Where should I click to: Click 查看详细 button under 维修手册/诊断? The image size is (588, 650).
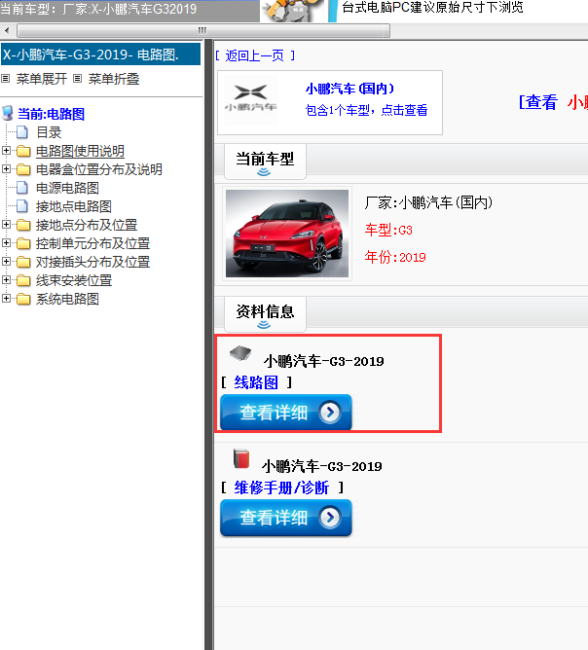(286, 518)
